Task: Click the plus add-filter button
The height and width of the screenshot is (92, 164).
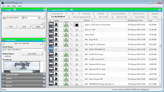Action: coord(43,23)
